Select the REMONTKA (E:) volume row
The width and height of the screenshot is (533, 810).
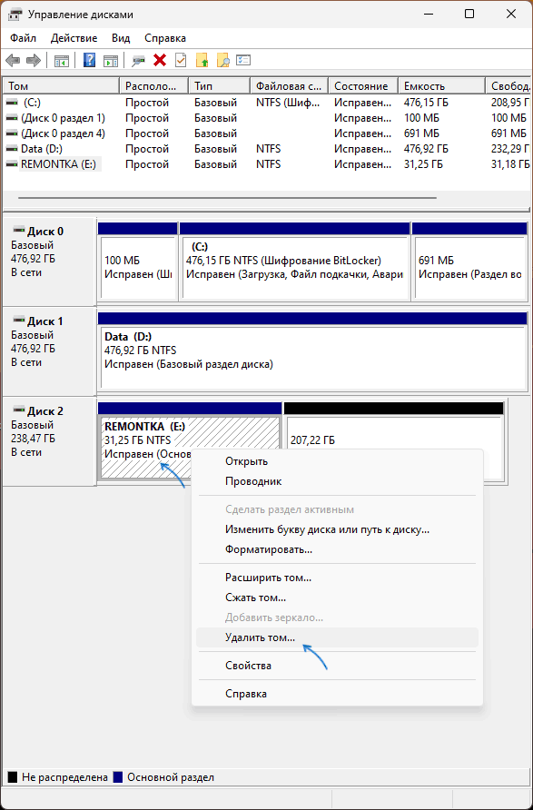(268, 164)
